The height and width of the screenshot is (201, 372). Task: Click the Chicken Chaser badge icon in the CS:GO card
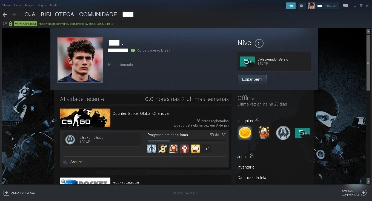pyautogui.click(x=70, y=140)
